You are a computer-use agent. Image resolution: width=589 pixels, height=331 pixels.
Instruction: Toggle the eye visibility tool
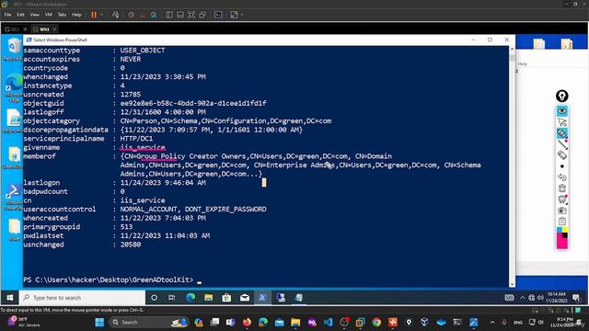[x=562, y=111]
